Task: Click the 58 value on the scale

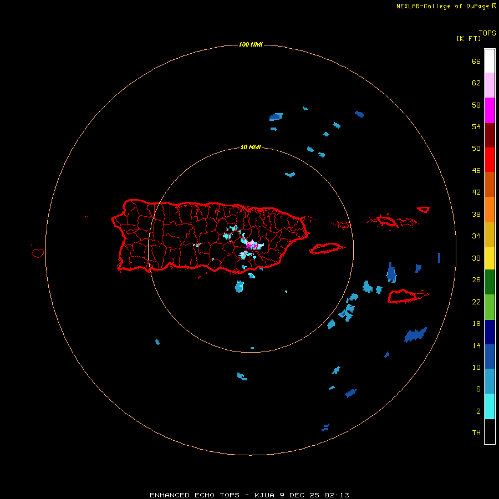Action: point(476,105)
